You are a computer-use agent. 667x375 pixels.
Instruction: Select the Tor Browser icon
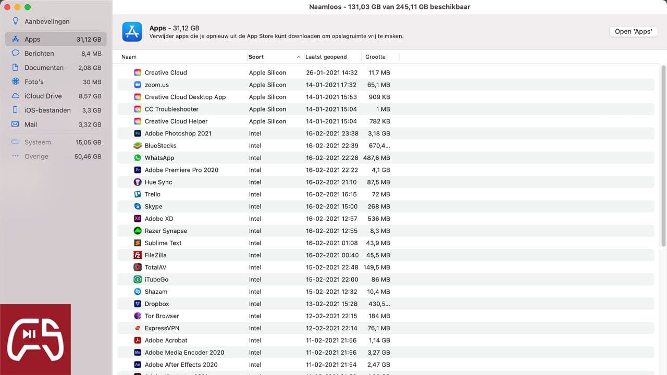coord(138,316)
